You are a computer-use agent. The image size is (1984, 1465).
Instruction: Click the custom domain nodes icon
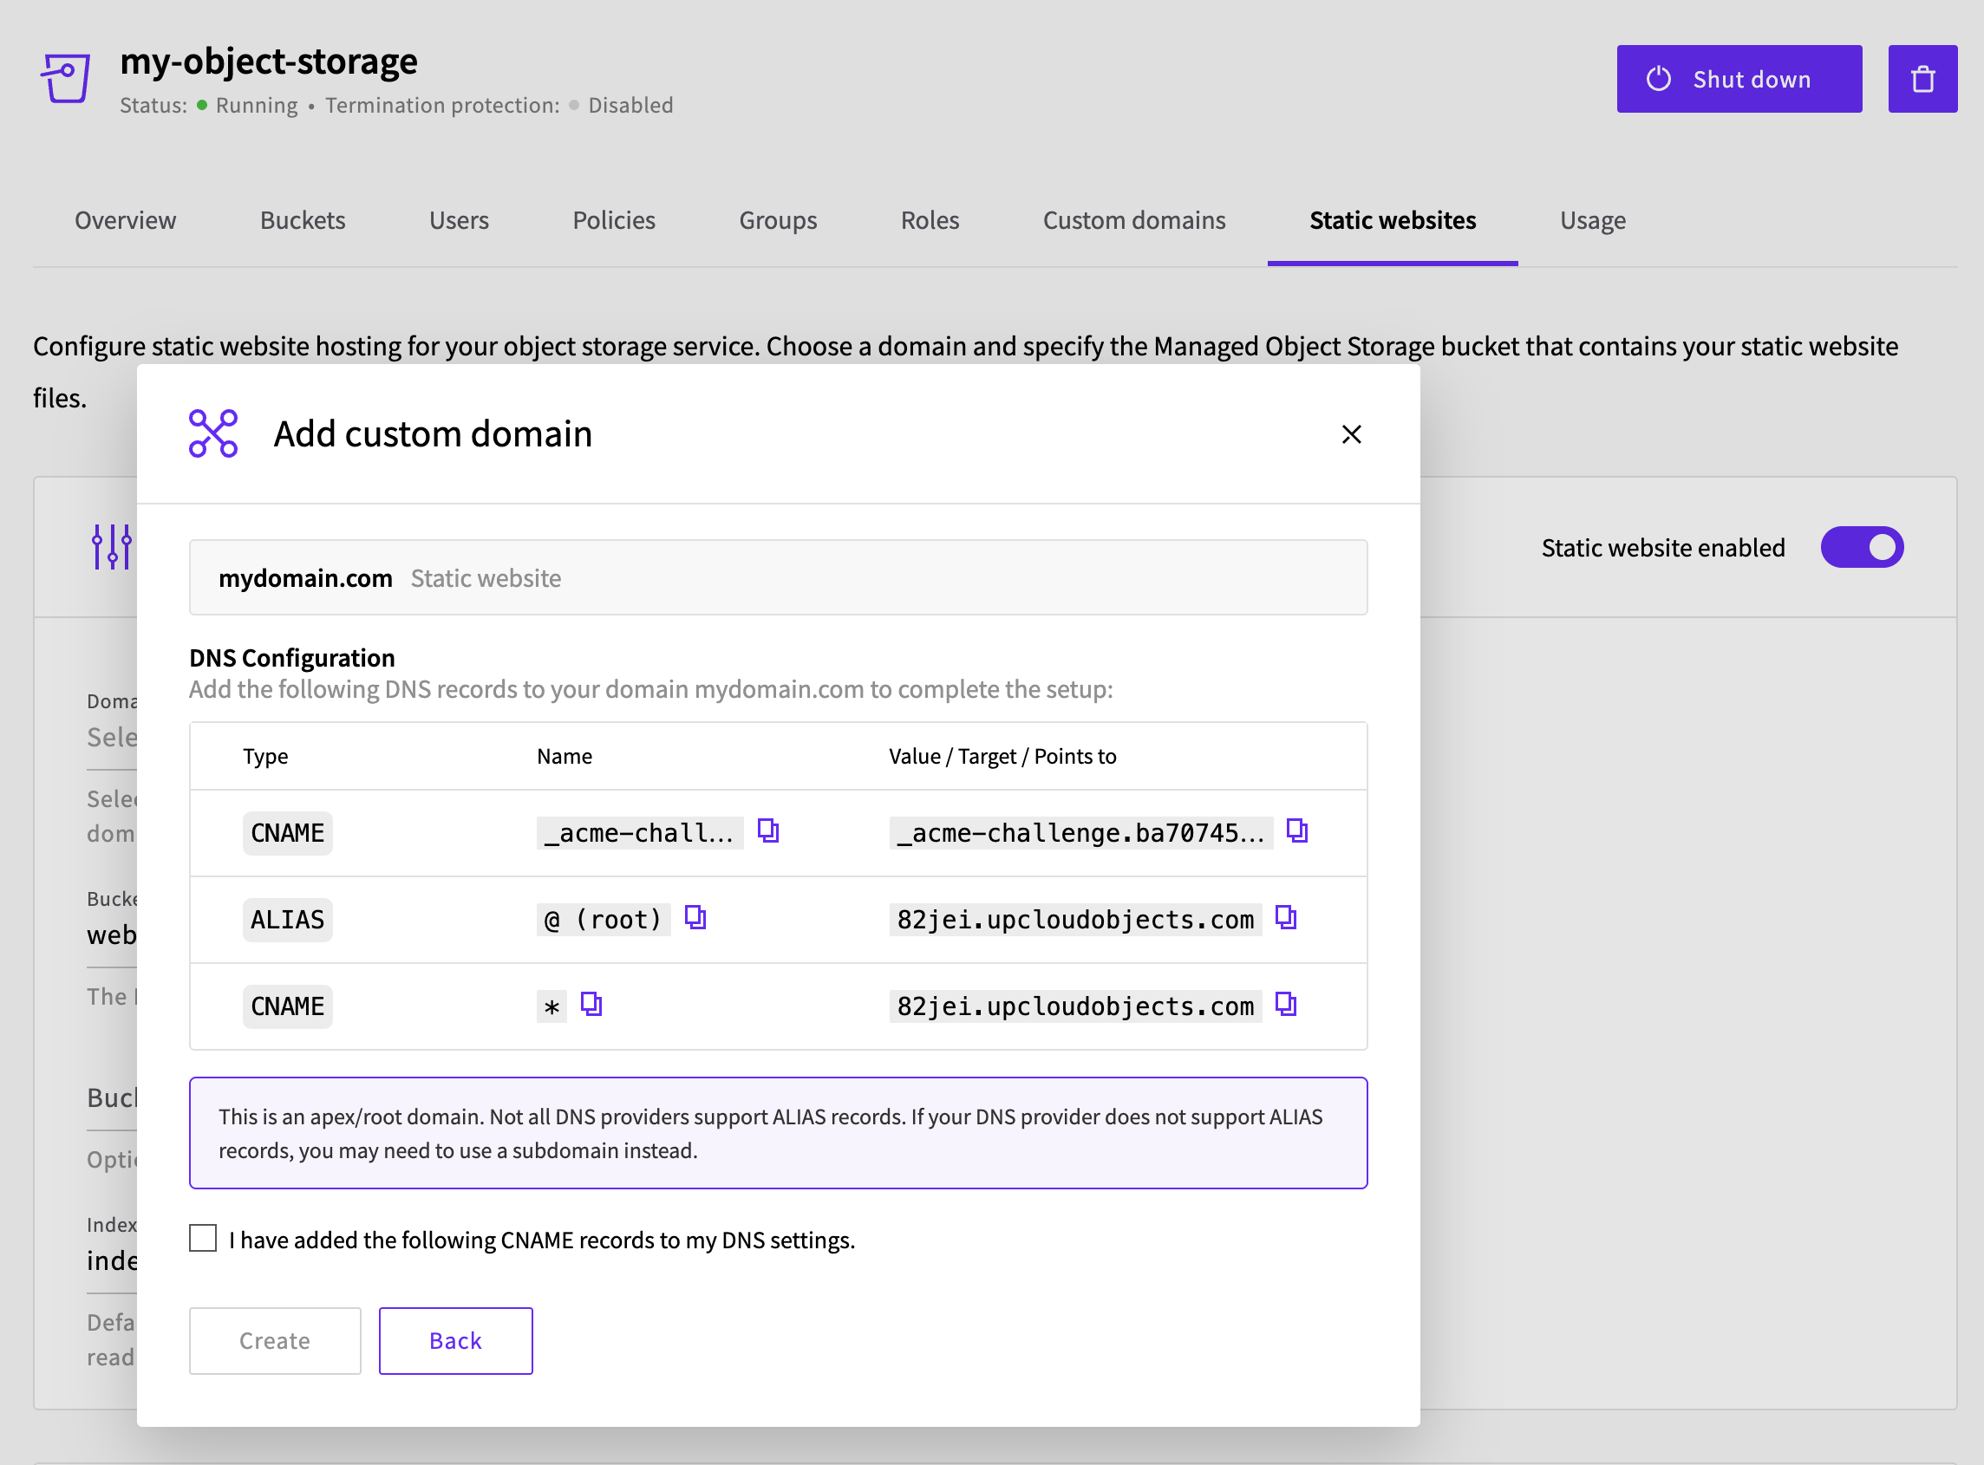(212, 433)
